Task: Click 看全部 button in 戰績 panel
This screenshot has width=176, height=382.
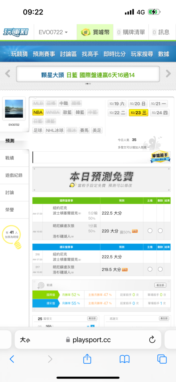Action: click(160, 285)
